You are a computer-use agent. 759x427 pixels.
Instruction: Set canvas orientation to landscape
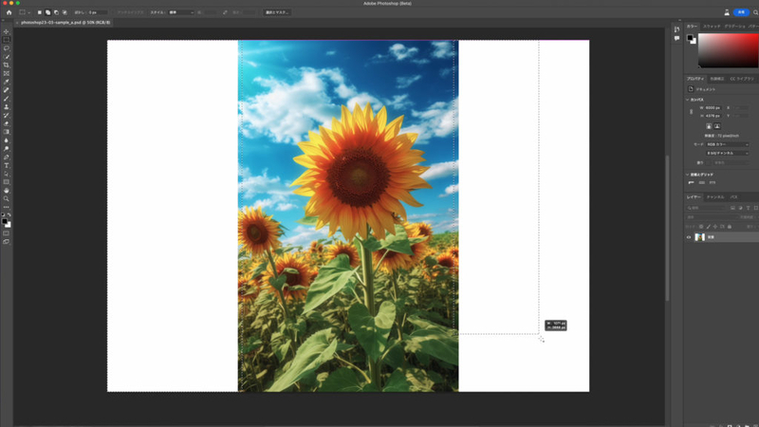click(717, 126)
